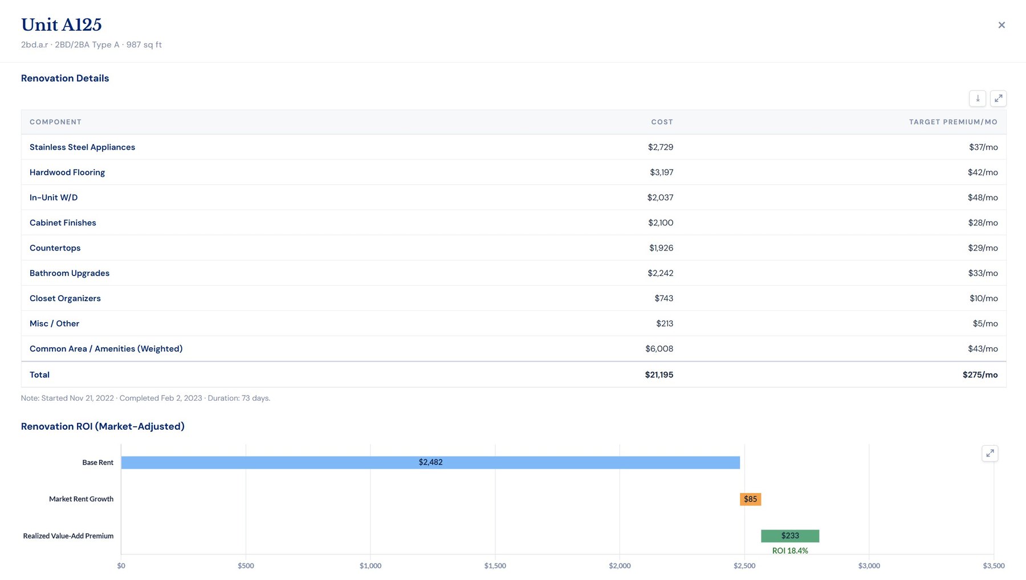The image size is (1026, 580).
Task: Click the $2,242 cost value
Action: coord(661,273)
